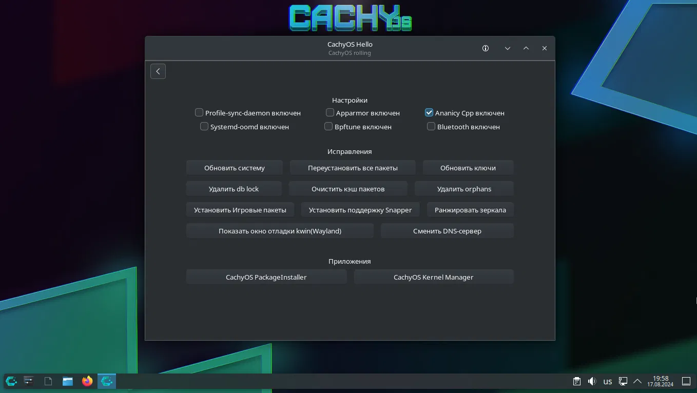Open the volume control in system tray
Viewport: 697px width, 393px height.
tap(592, 381)
